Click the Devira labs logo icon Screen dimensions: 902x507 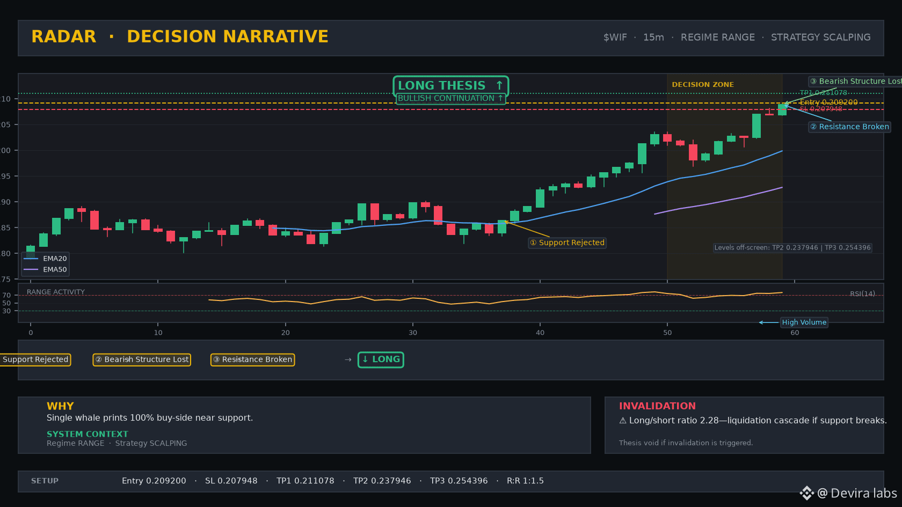click(x=806, y=493)
